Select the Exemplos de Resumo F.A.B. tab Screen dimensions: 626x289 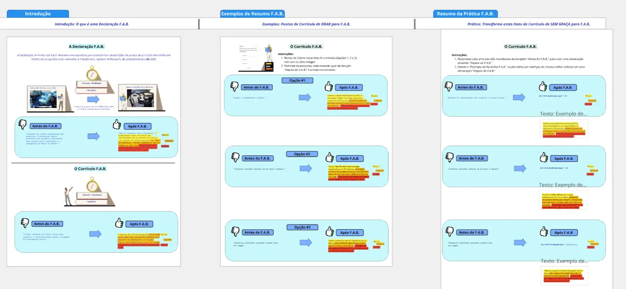tap(252, 14)
